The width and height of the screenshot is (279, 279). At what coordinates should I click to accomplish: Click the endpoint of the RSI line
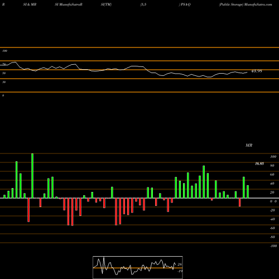[247, 72]
